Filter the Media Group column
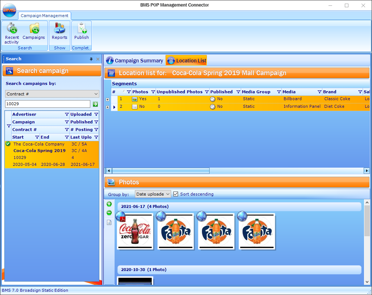Image resolution: width=372 pixels, height=295 pixels. pos(279,92)
